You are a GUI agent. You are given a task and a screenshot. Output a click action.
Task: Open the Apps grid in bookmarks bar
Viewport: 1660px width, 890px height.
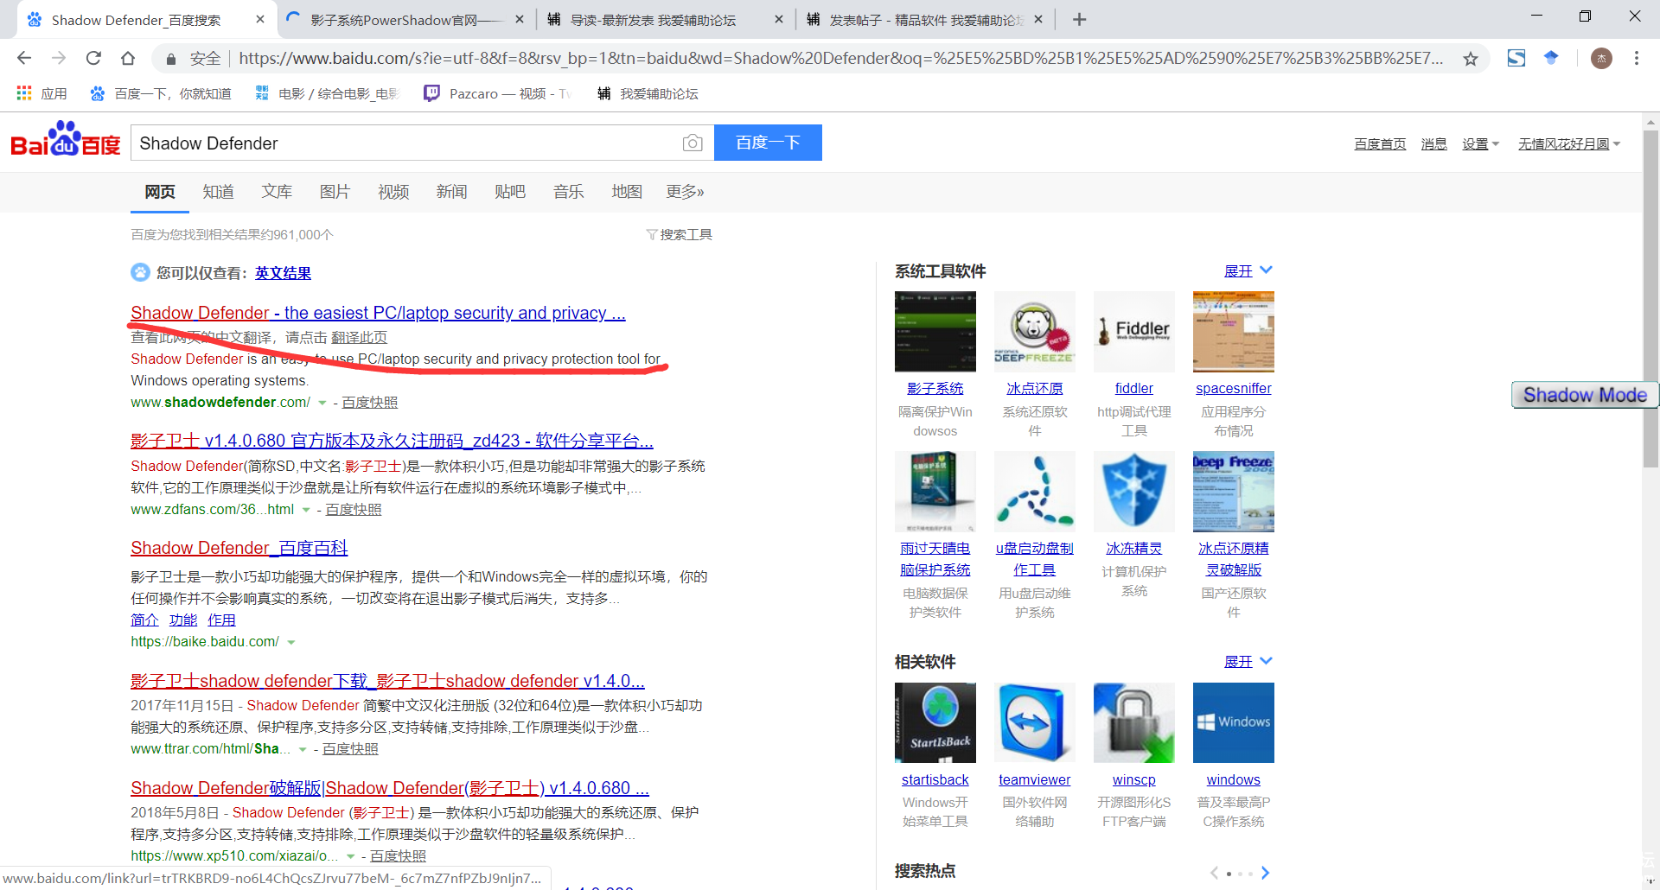24,93
